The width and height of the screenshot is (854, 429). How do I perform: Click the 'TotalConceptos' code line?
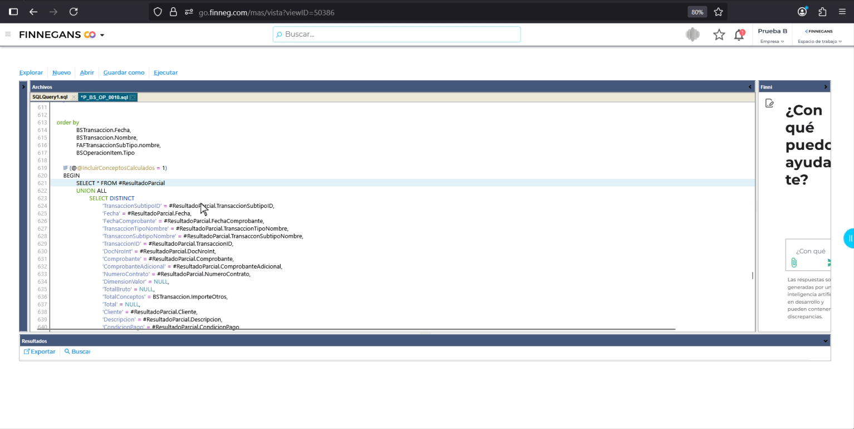pos(165,297)
